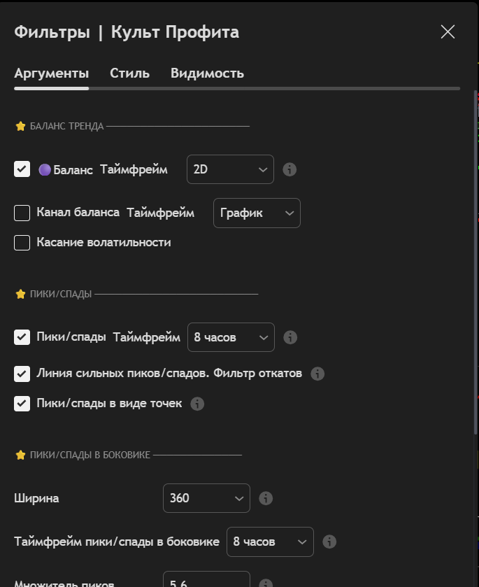Viewport: 479px width, 587px height.
Task: Disable the Баланс checkbox
Action: [22, 169]
